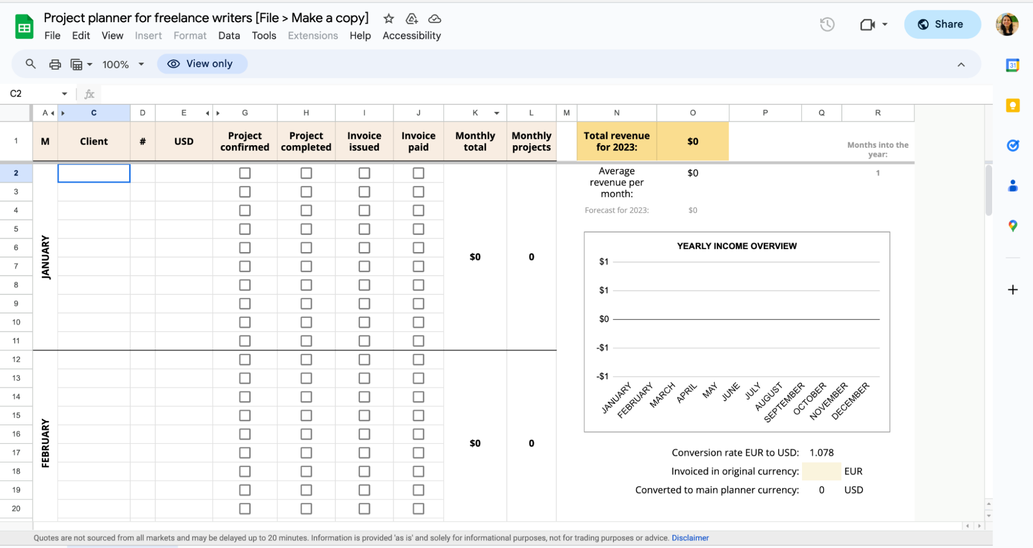Toggle Invoice issued checkbox in row 12
The width and height of the screenshot is (1033, 548).
tap(364, 359)
